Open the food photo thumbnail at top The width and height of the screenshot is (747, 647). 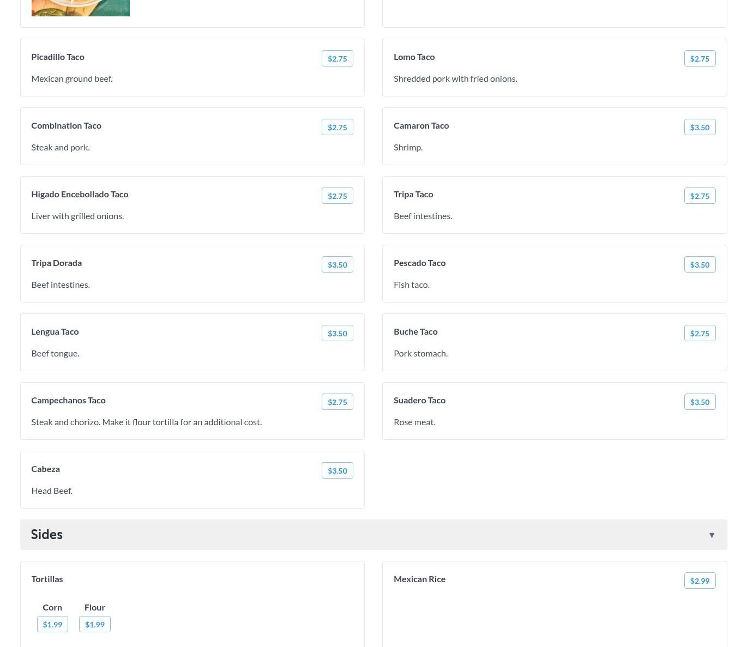80,8
